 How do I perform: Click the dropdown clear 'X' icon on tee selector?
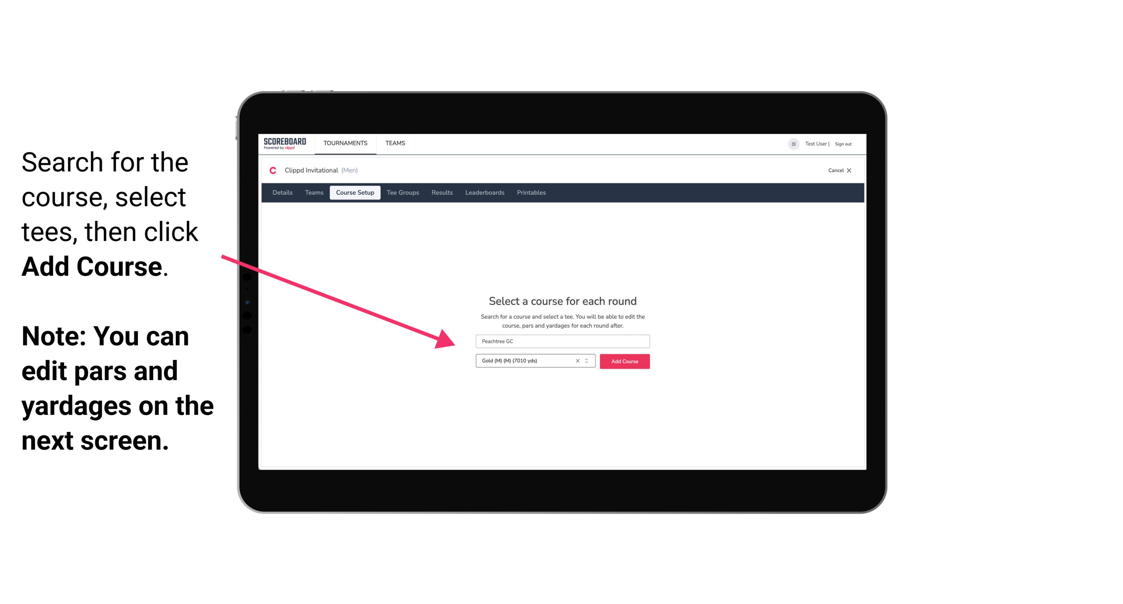coord(577,361)
